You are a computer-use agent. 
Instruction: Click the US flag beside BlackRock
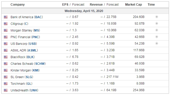[x=6, y=57]
